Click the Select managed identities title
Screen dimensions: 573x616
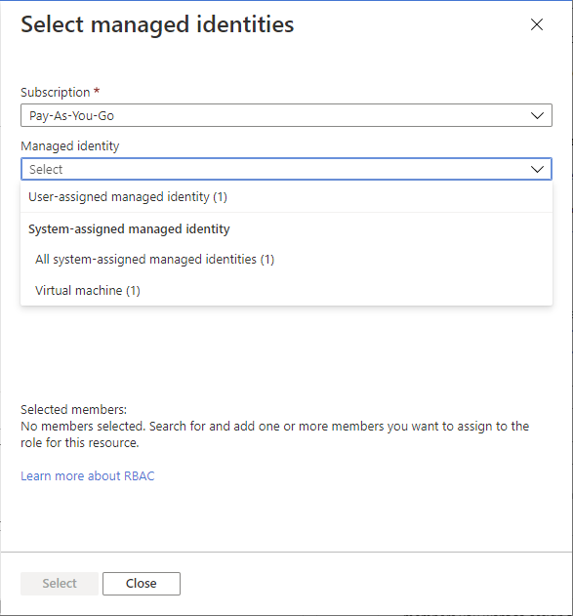tap(157, 24)
